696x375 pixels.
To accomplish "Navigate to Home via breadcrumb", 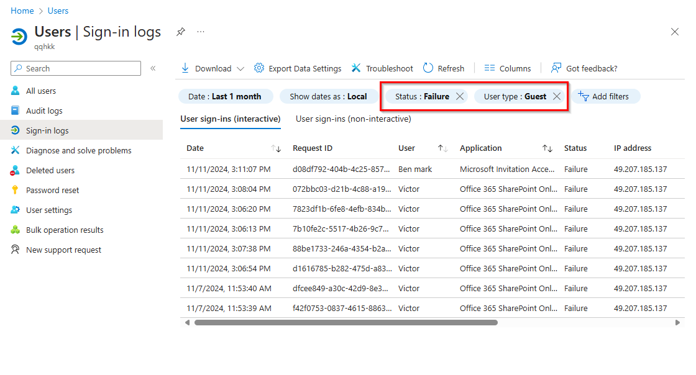I will (22, 11).
